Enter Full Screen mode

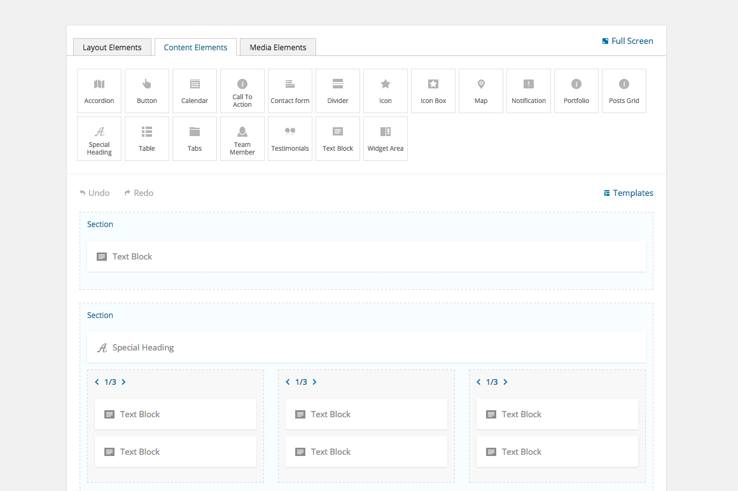click(x=627, y=41)
